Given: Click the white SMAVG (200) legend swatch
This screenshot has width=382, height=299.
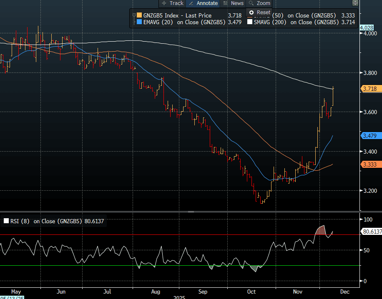Looking at the screenshot, I should click(250, 22).
